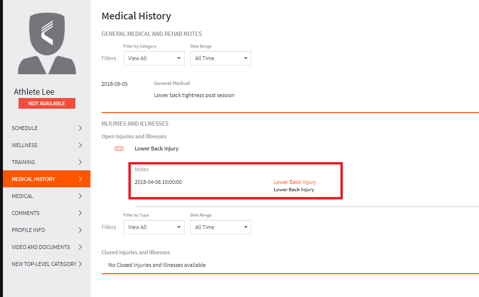Viewport: 479px width, 297px height.
Task: Click the chevron arrow beside Wellness
Action: click(x=80, y=145)
